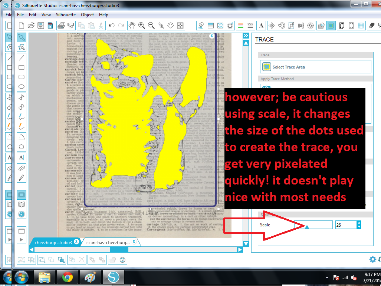Open Windows Explorer from the taskbar
381x286 pixels.
(44, 277)
